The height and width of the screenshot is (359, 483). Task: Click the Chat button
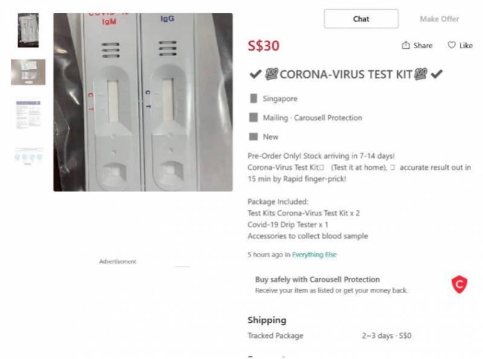(x=361, y=19)
